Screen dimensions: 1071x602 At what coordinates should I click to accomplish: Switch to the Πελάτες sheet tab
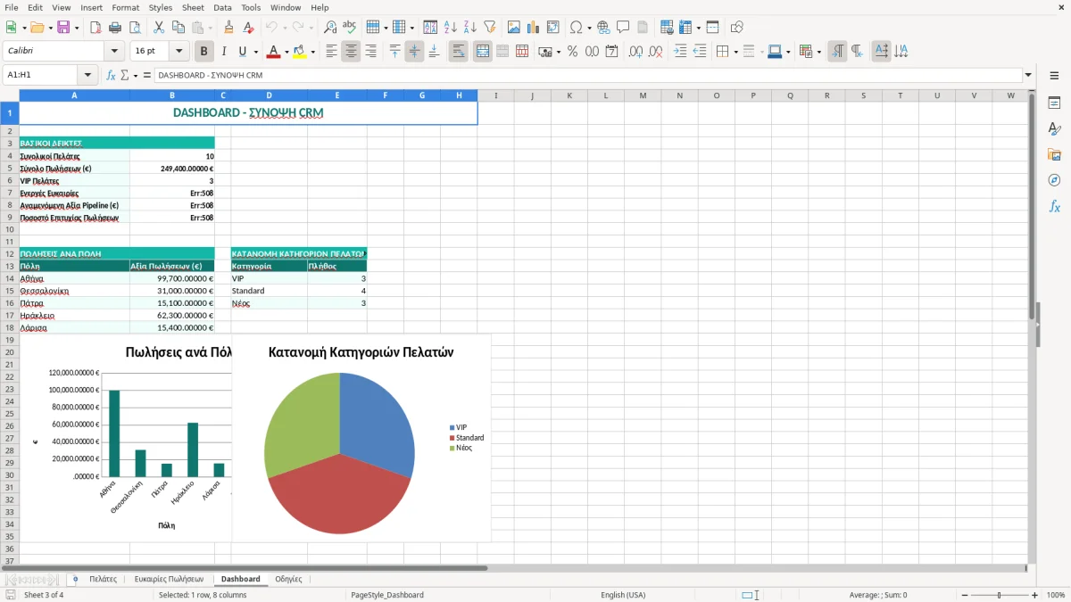pyautogui.click(x=104, y=579)
